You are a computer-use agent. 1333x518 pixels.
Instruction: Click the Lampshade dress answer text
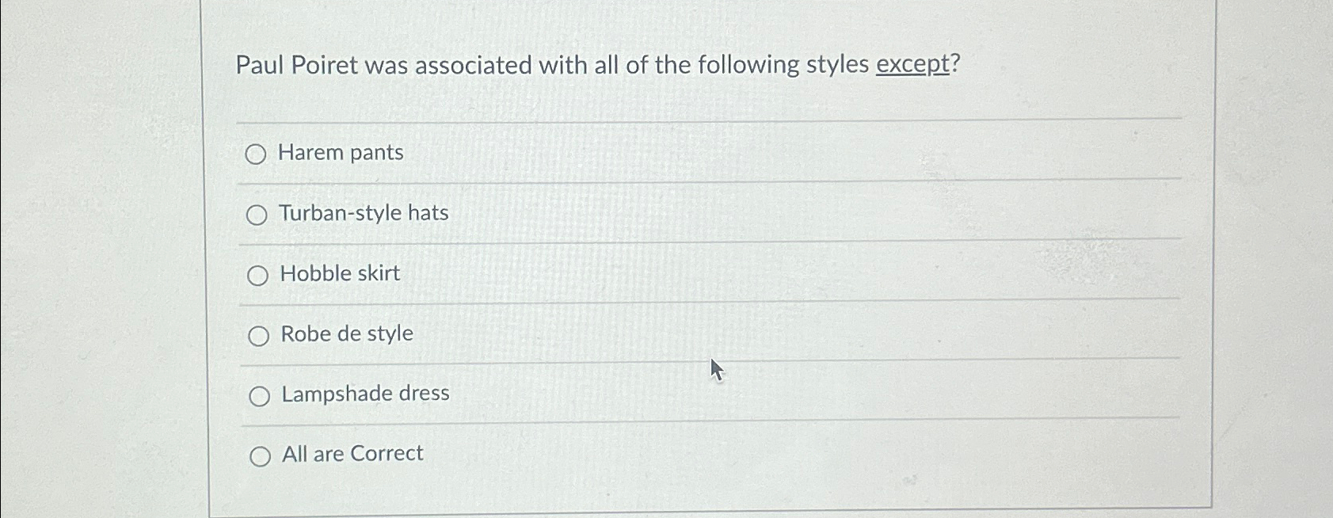364,394
